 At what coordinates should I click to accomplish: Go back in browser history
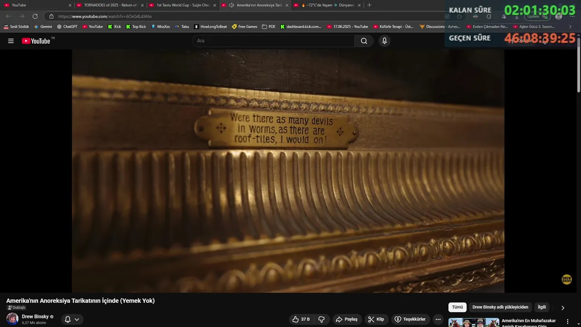click(x=8, y=16)
